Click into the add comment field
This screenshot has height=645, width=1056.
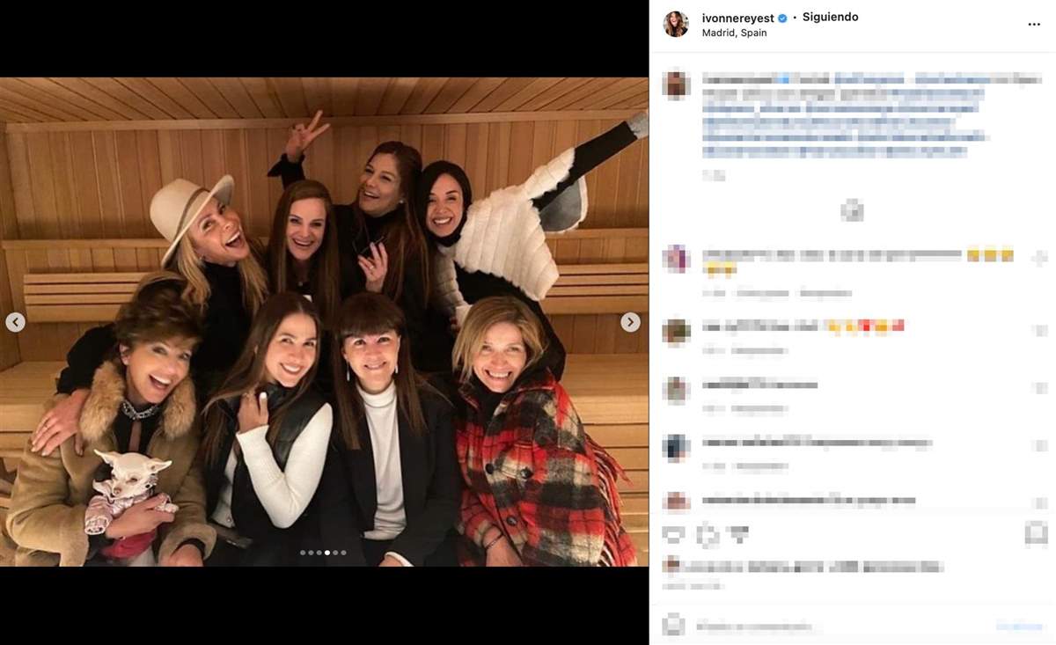click(836, 627)
